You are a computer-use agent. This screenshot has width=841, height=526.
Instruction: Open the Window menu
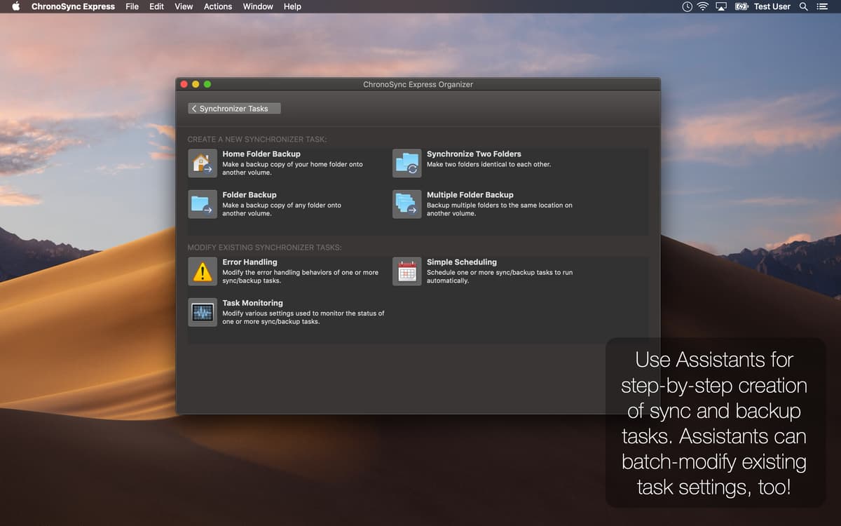pos(257,6)
